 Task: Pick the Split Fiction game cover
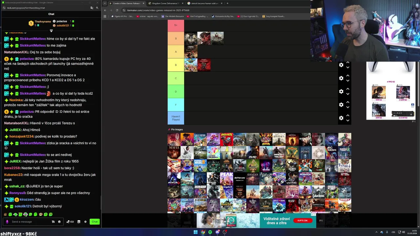coord(200,139)
